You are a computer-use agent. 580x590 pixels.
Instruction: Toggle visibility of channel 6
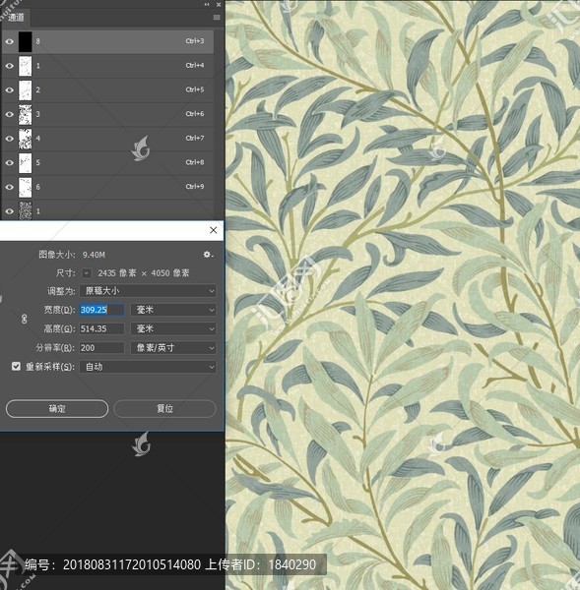pos(10,187)
